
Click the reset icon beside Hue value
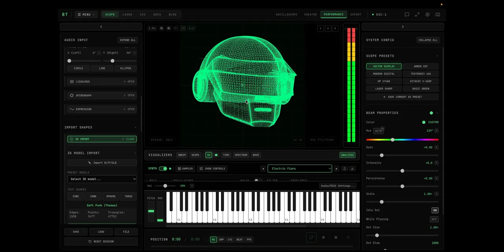tap(436, 131)
